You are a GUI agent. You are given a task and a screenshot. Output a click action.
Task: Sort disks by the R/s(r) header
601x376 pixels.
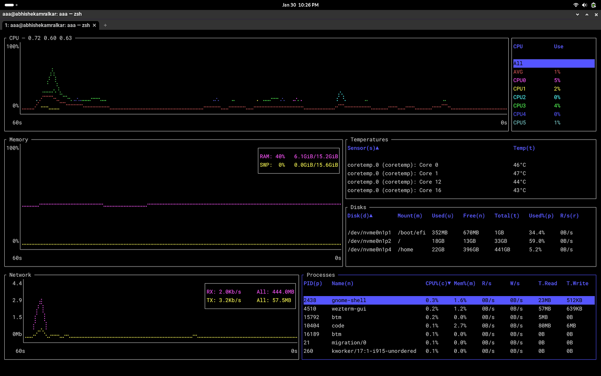(x=569, y=216)
